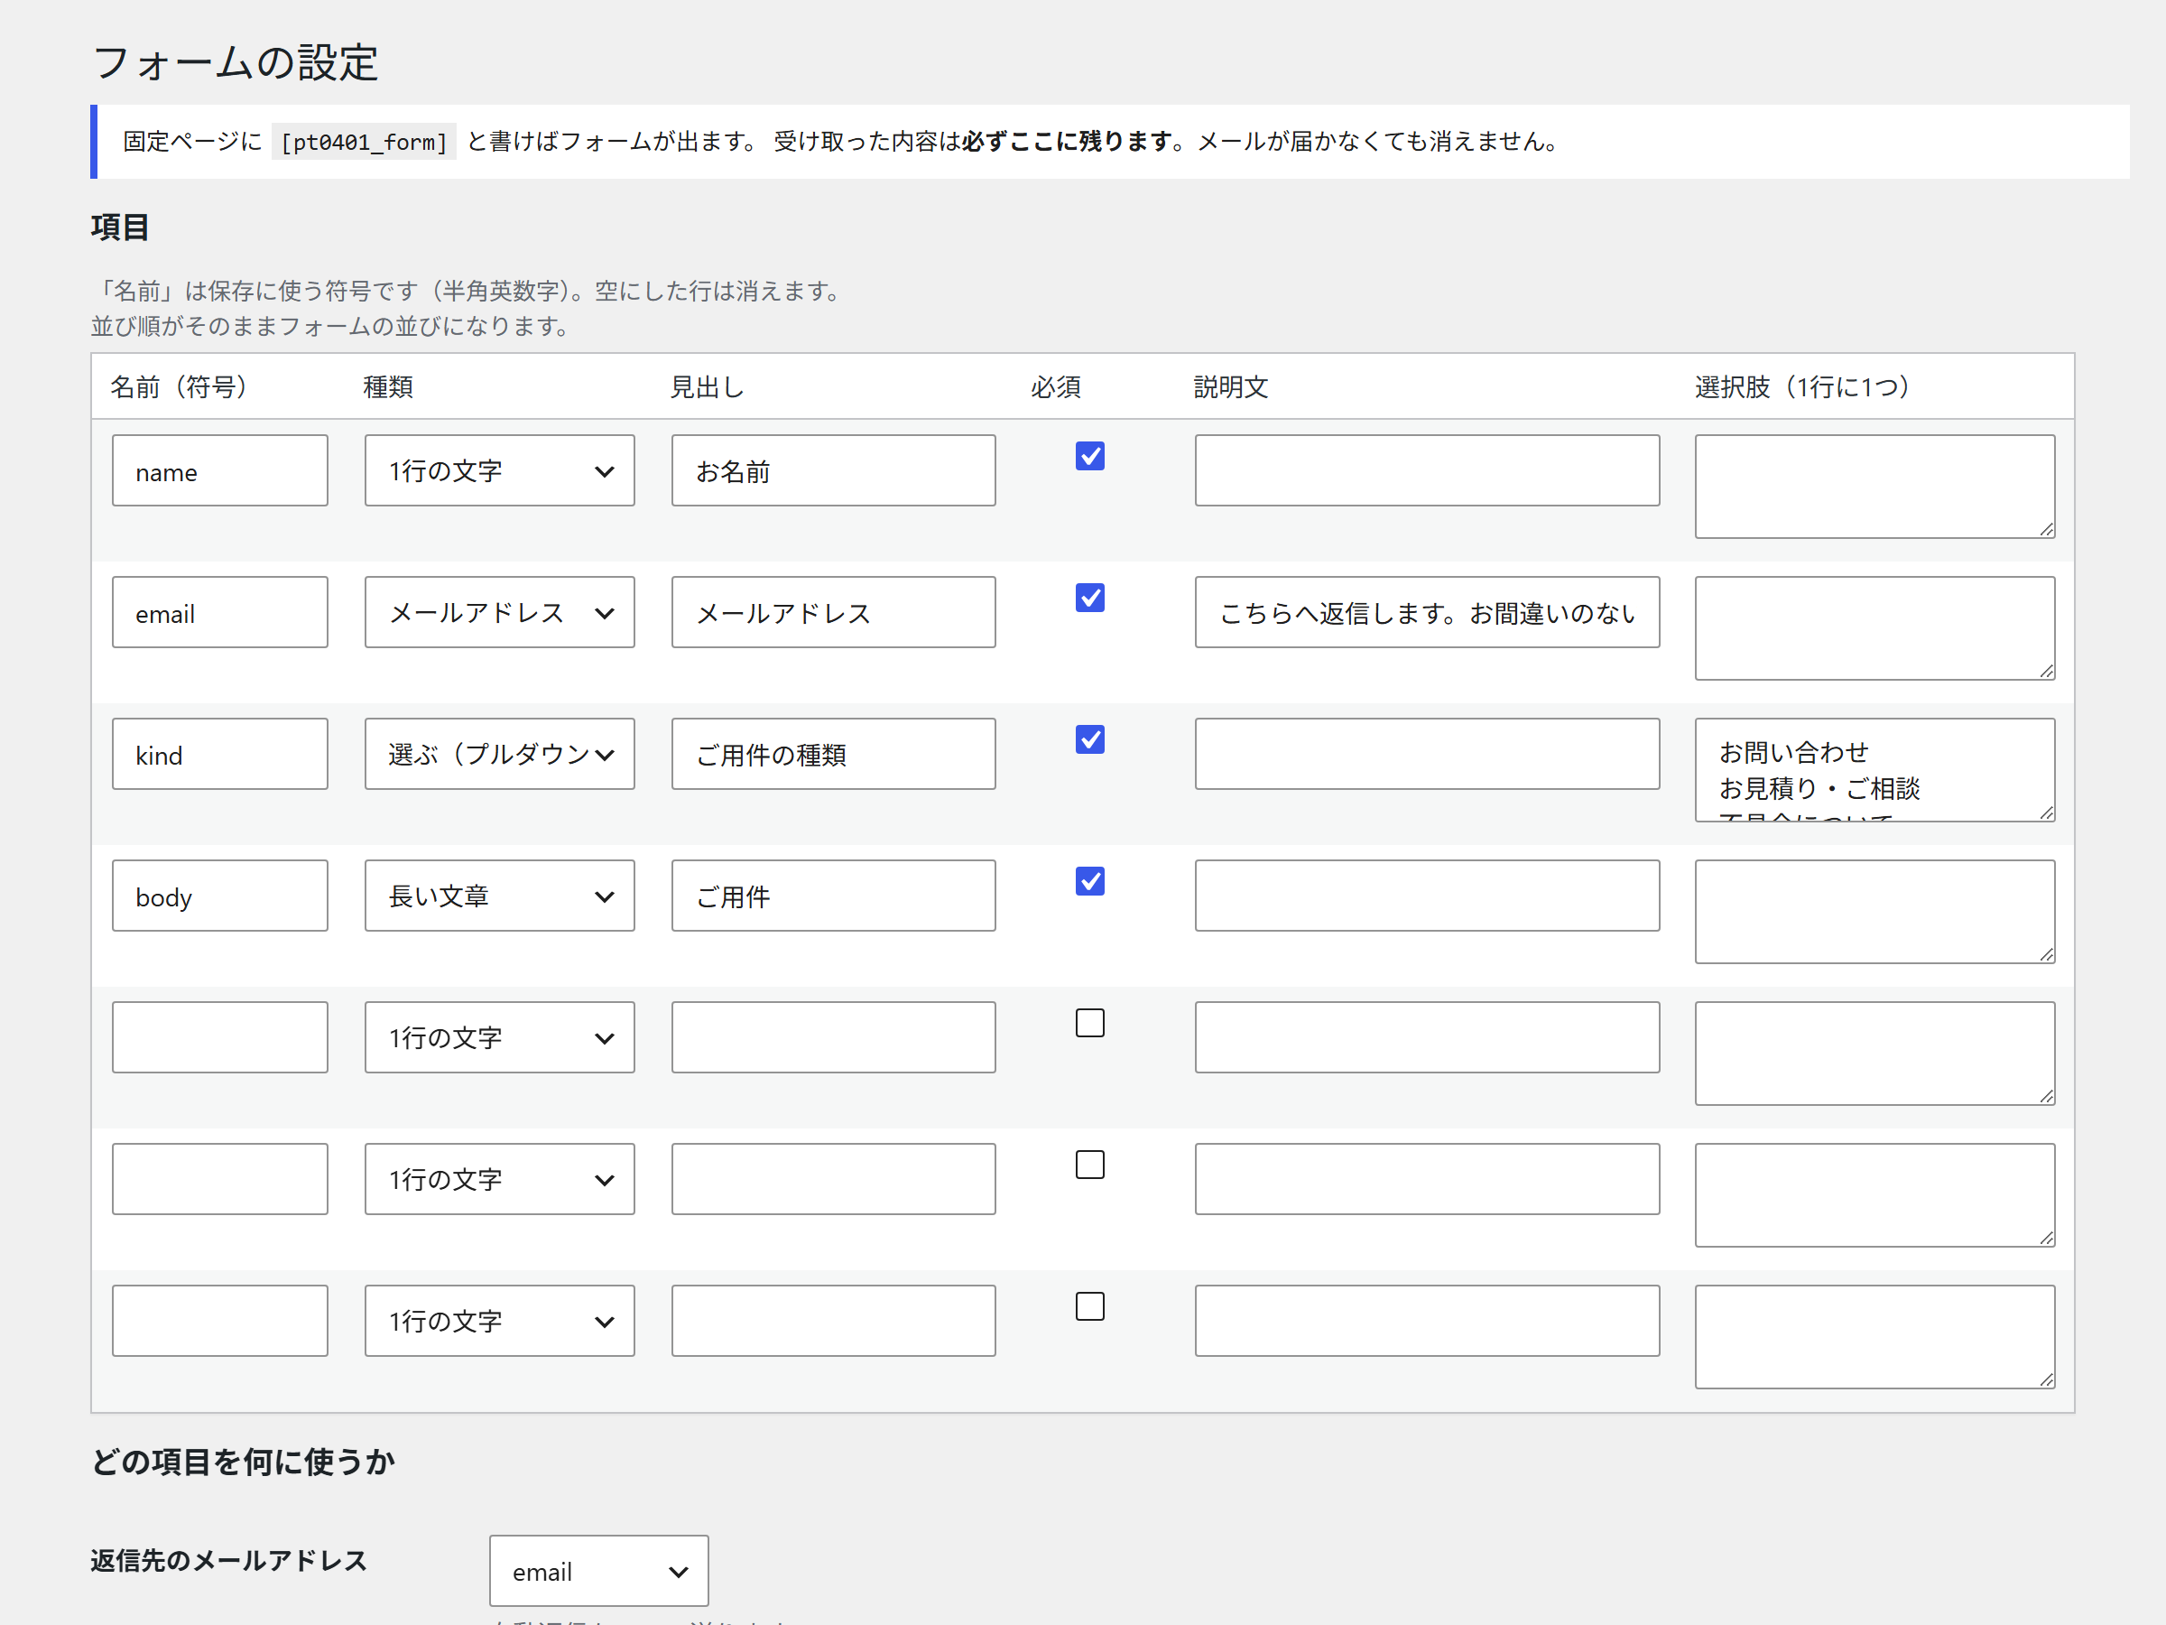Click the メールアドレス heading input field
The height and width of the screenshot is (1625, 2166).
pos(833,612)
